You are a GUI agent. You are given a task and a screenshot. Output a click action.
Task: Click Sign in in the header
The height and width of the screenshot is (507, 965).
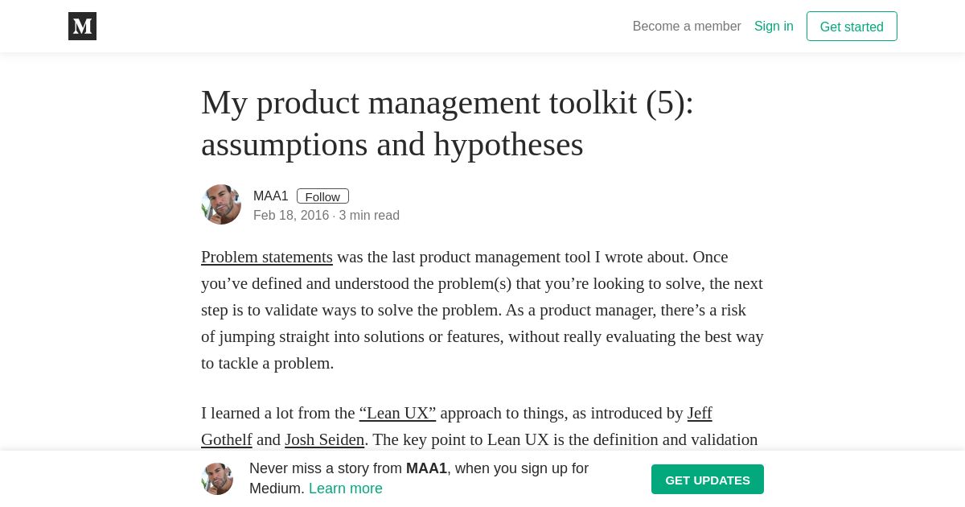774,26
